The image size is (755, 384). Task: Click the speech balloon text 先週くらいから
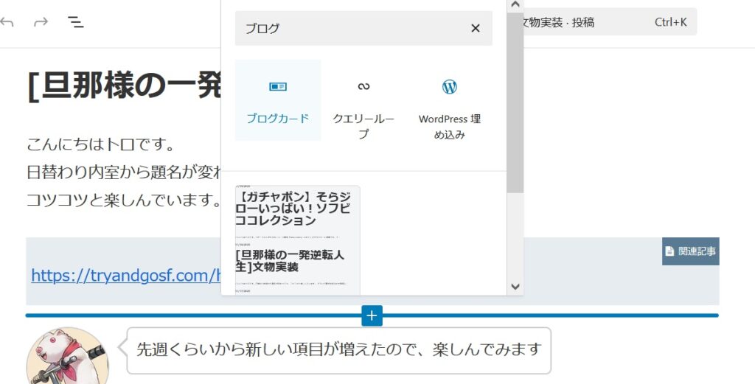(338, 349)
